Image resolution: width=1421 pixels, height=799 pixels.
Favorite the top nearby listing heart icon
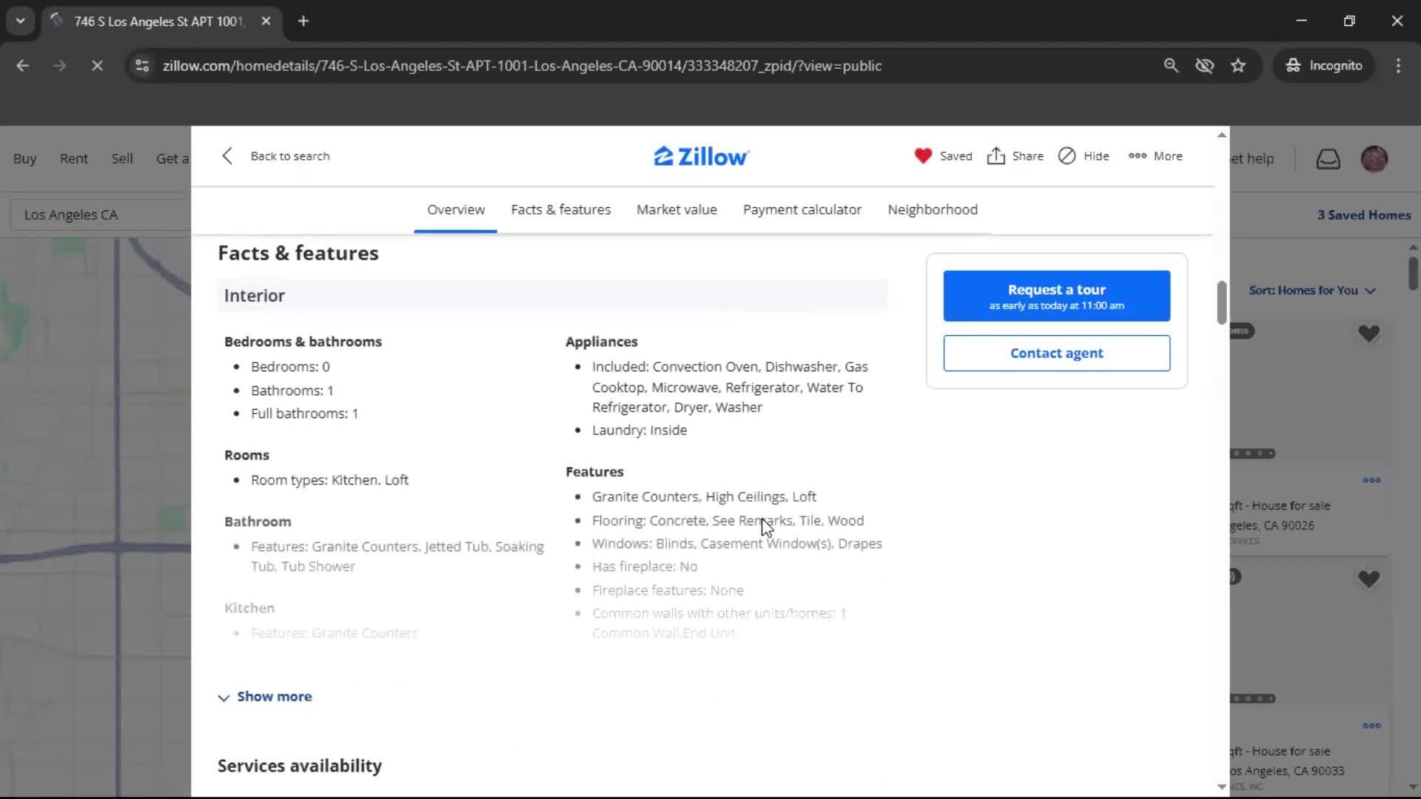click(x=1369, y=333)
